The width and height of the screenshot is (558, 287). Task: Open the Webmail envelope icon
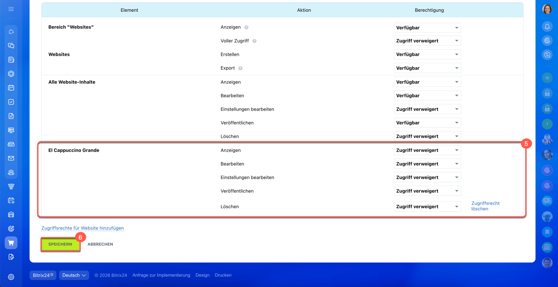point(11,158)
